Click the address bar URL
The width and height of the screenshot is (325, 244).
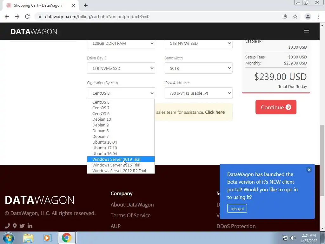[x=97, y=17]
